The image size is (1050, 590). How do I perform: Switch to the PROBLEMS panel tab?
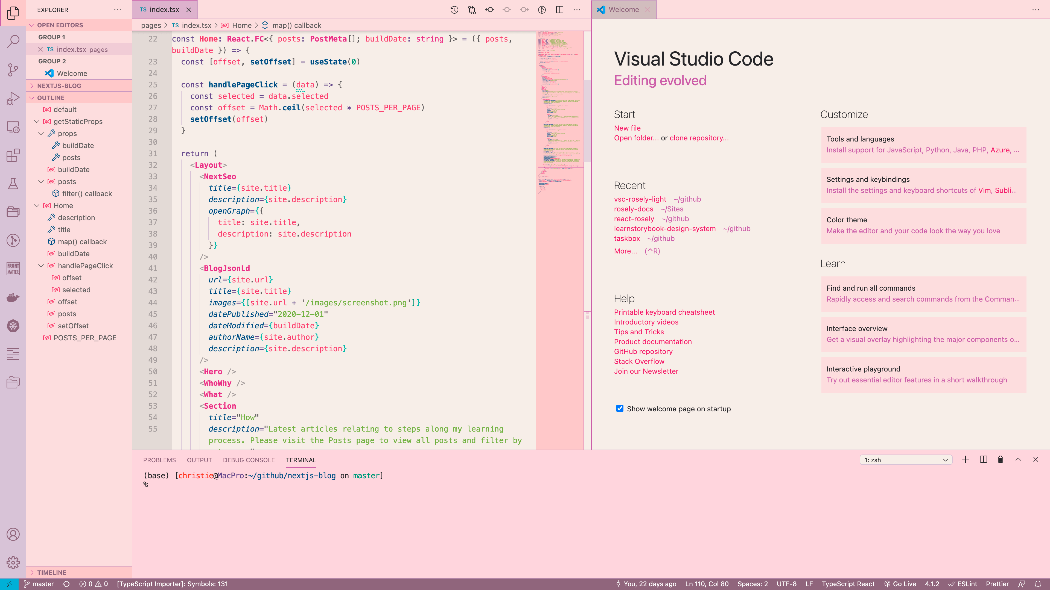click(159, 460)
